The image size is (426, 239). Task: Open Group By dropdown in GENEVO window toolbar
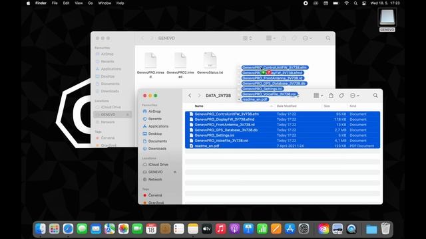tap(271, 39)
